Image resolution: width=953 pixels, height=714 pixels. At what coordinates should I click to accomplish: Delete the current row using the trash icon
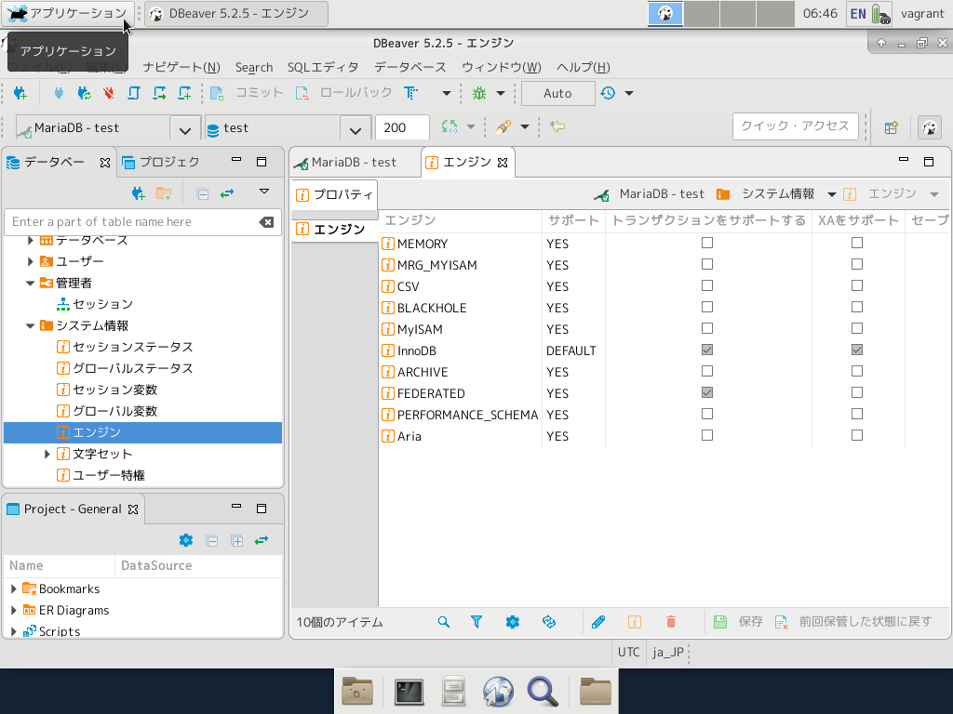pos(672,621)
